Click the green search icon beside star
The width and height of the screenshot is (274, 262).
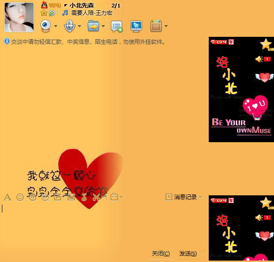pyautogui.click(x=52, y=13)
